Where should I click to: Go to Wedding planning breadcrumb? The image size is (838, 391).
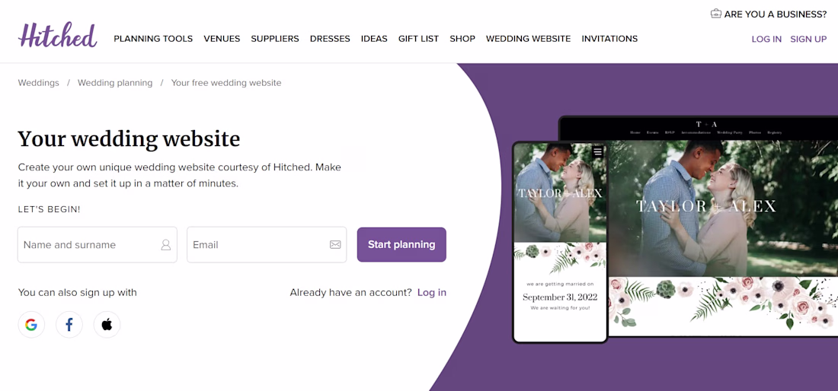tap(115, 83)
